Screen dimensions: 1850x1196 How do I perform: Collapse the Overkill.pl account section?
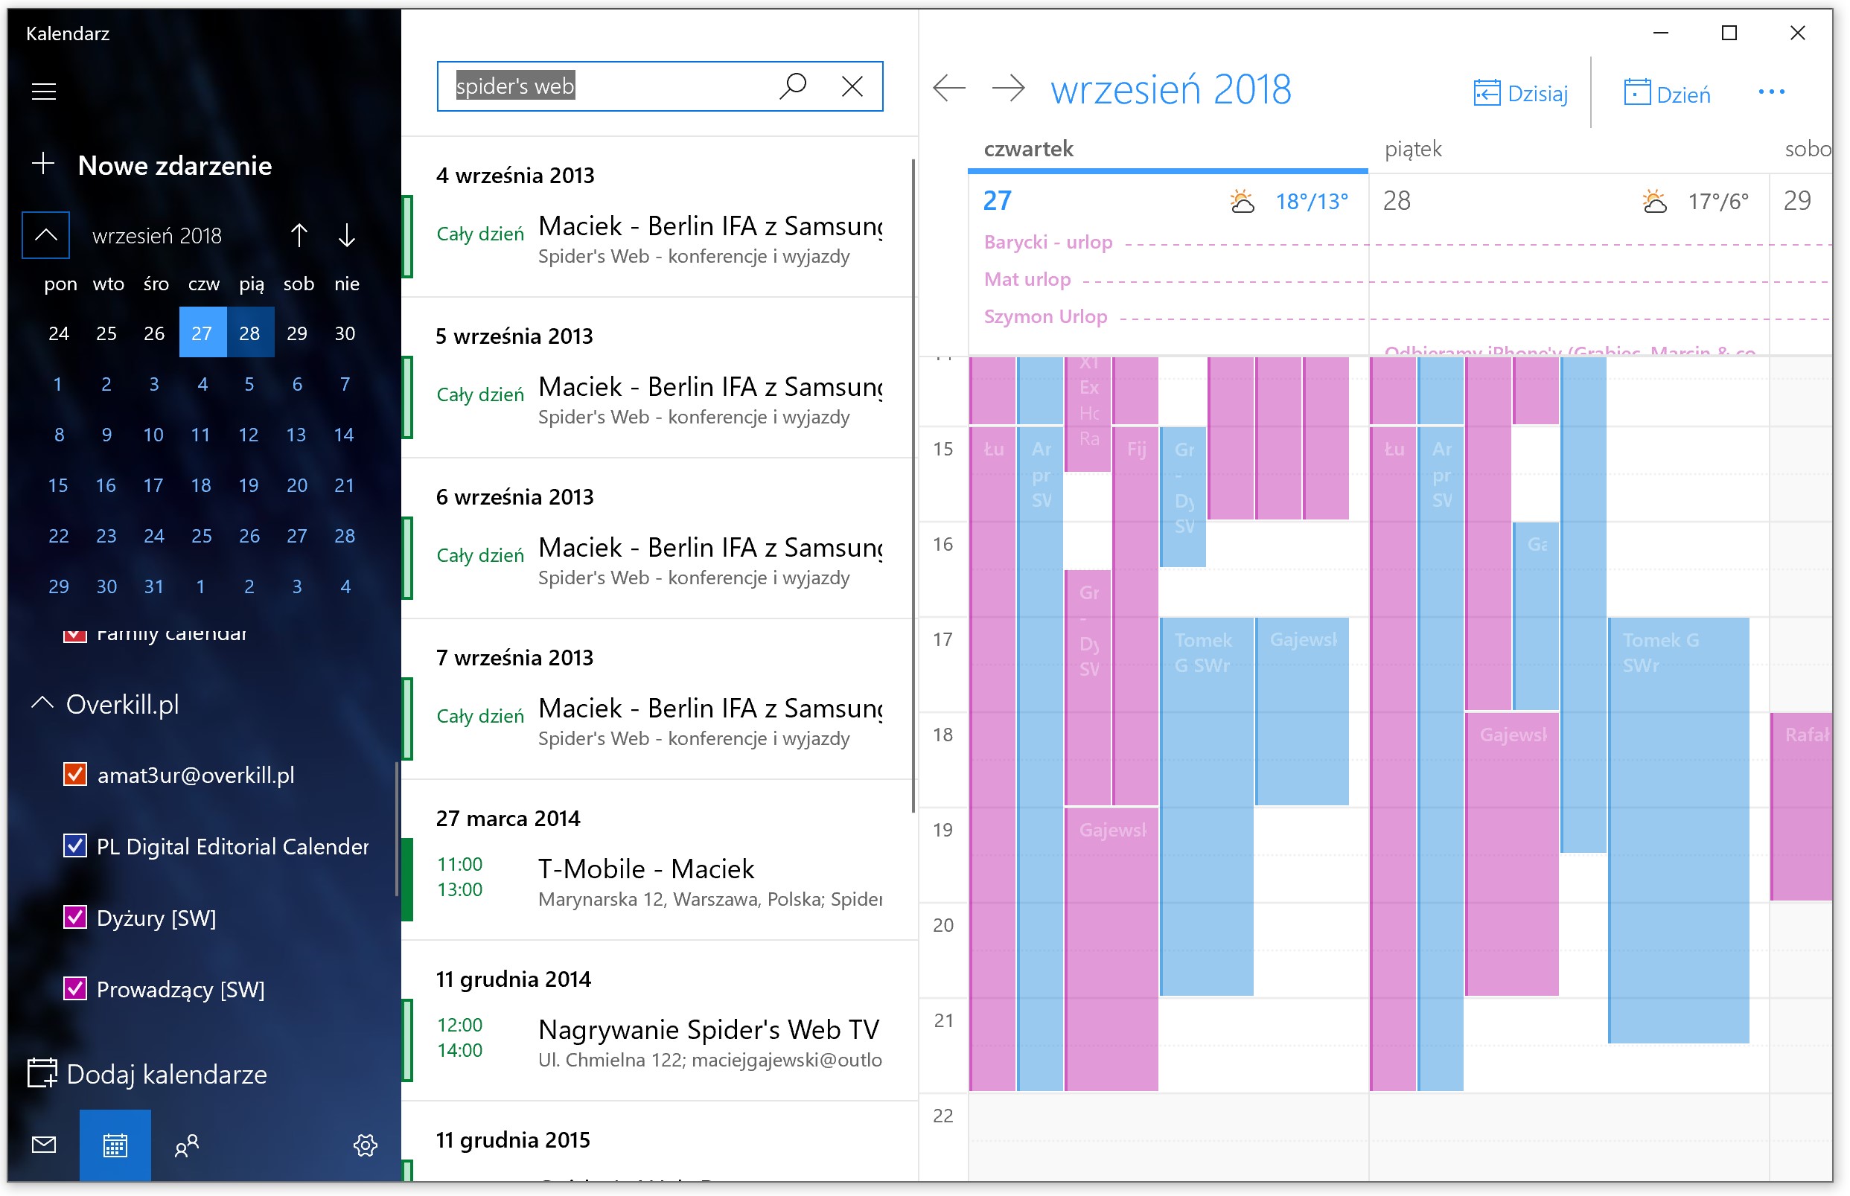[x=42, y=703]
